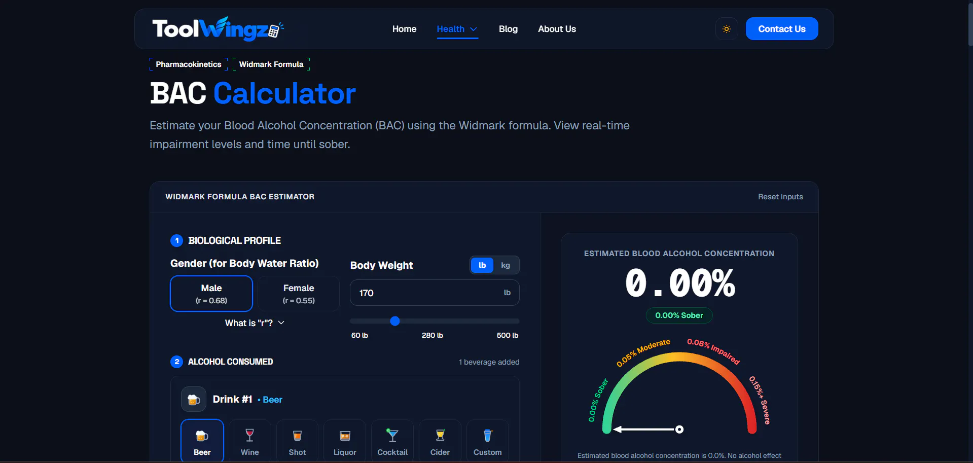Choose Male gender (r = 0.68)
Image resolution: width=973 pixels, height=463 pixels.
211,294
